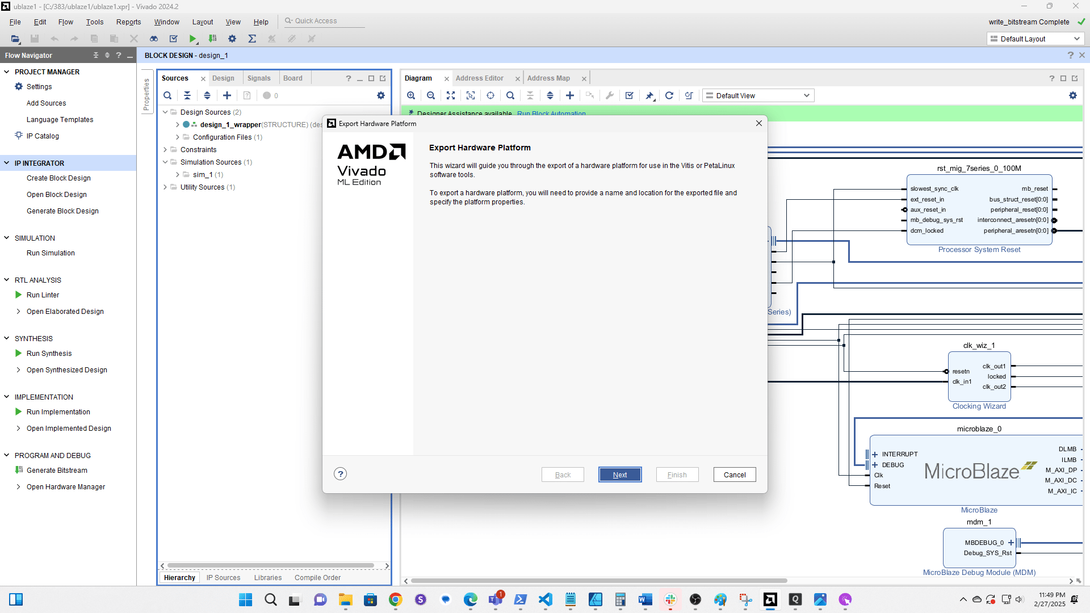Open the Reports menu

(x=128, y=22)
